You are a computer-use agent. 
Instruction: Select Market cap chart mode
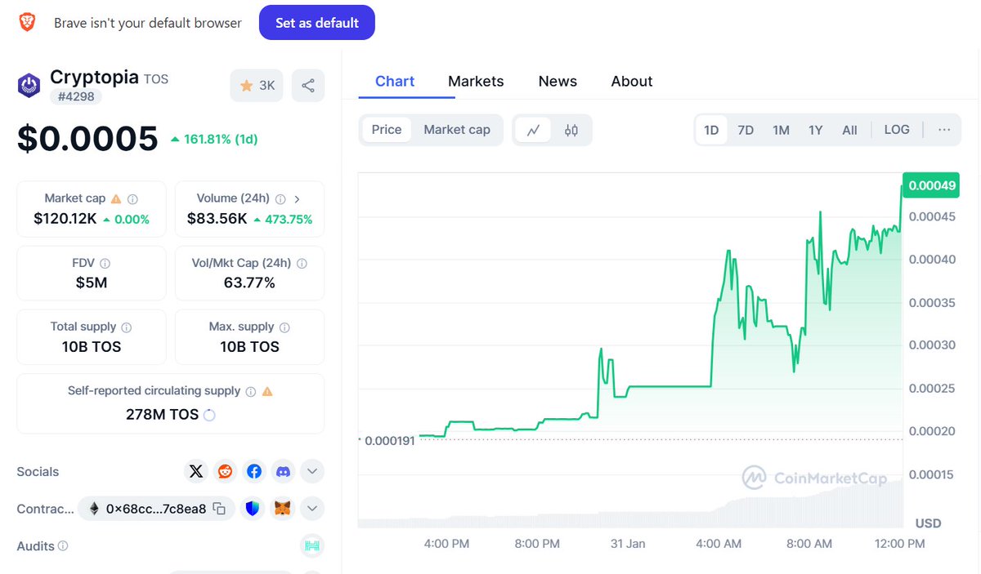click(x=457, y=130)
